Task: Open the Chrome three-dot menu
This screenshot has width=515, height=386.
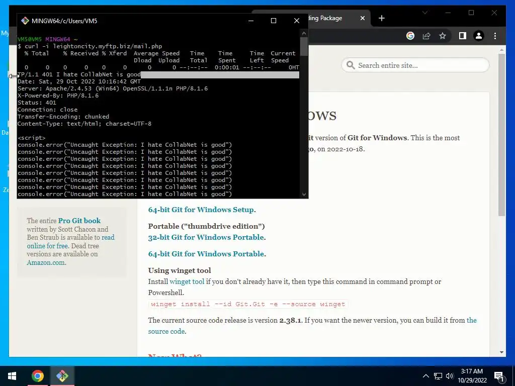Action: coord(495,36)
